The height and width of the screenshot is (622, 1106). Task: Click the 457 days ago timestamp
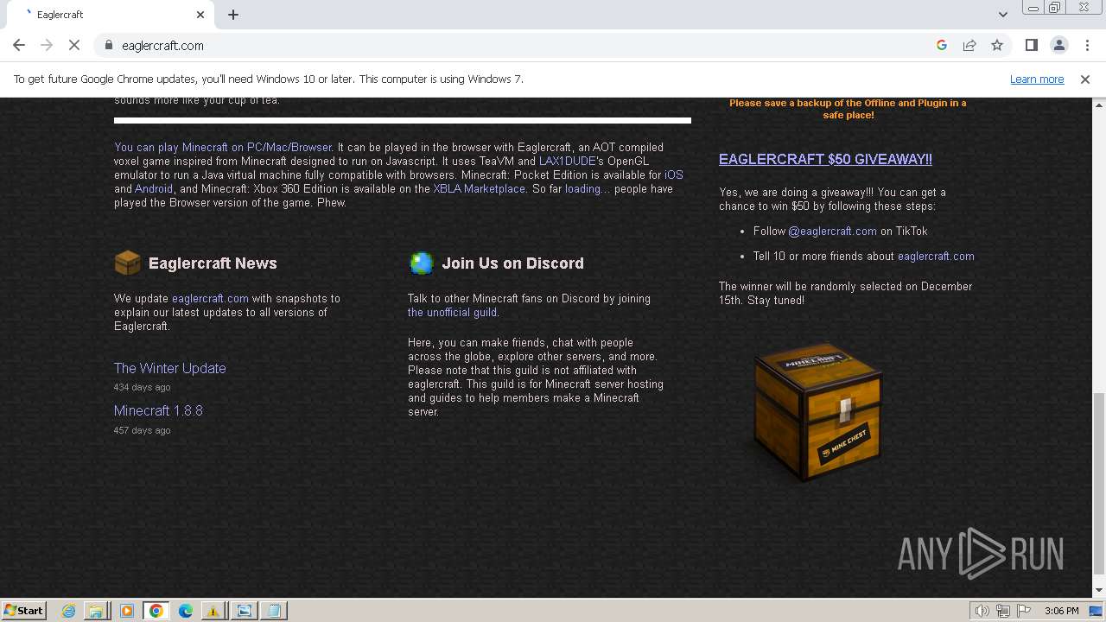point(142,430)
